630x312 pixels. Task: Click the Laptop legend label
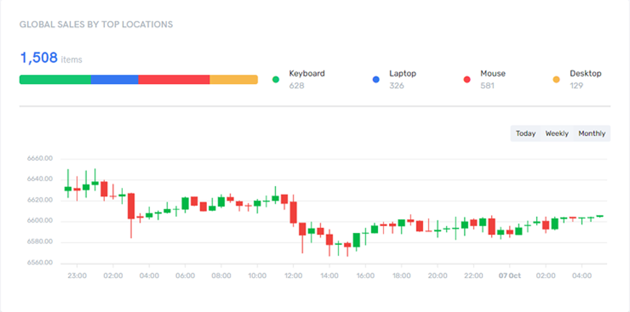(x=403, y=73)
